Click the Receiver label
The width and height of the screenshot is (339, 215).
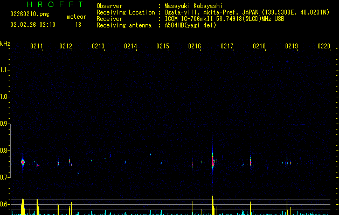coord(109,19)
